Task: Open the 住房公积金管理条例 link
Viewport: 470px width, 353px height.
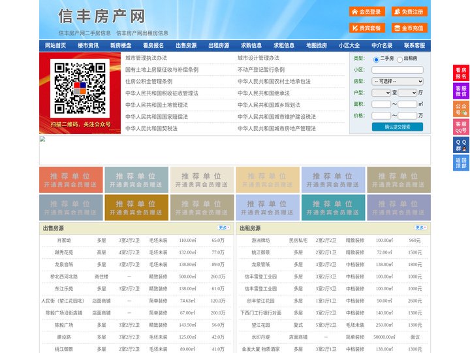Action: click(149, 81)
